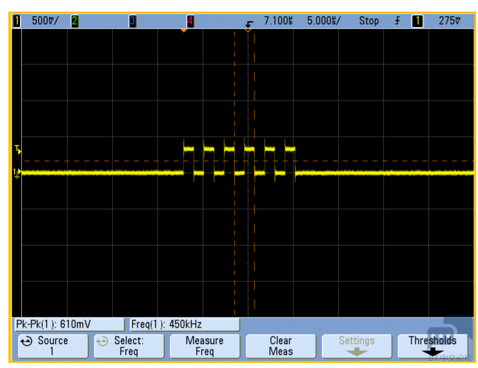Click the Source softkey rotate icon
This screenshot has height=368, width=478.
26,341
